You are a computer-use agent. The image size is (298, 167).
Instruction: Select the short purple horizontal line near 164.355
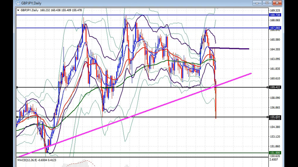click(229, 49)
